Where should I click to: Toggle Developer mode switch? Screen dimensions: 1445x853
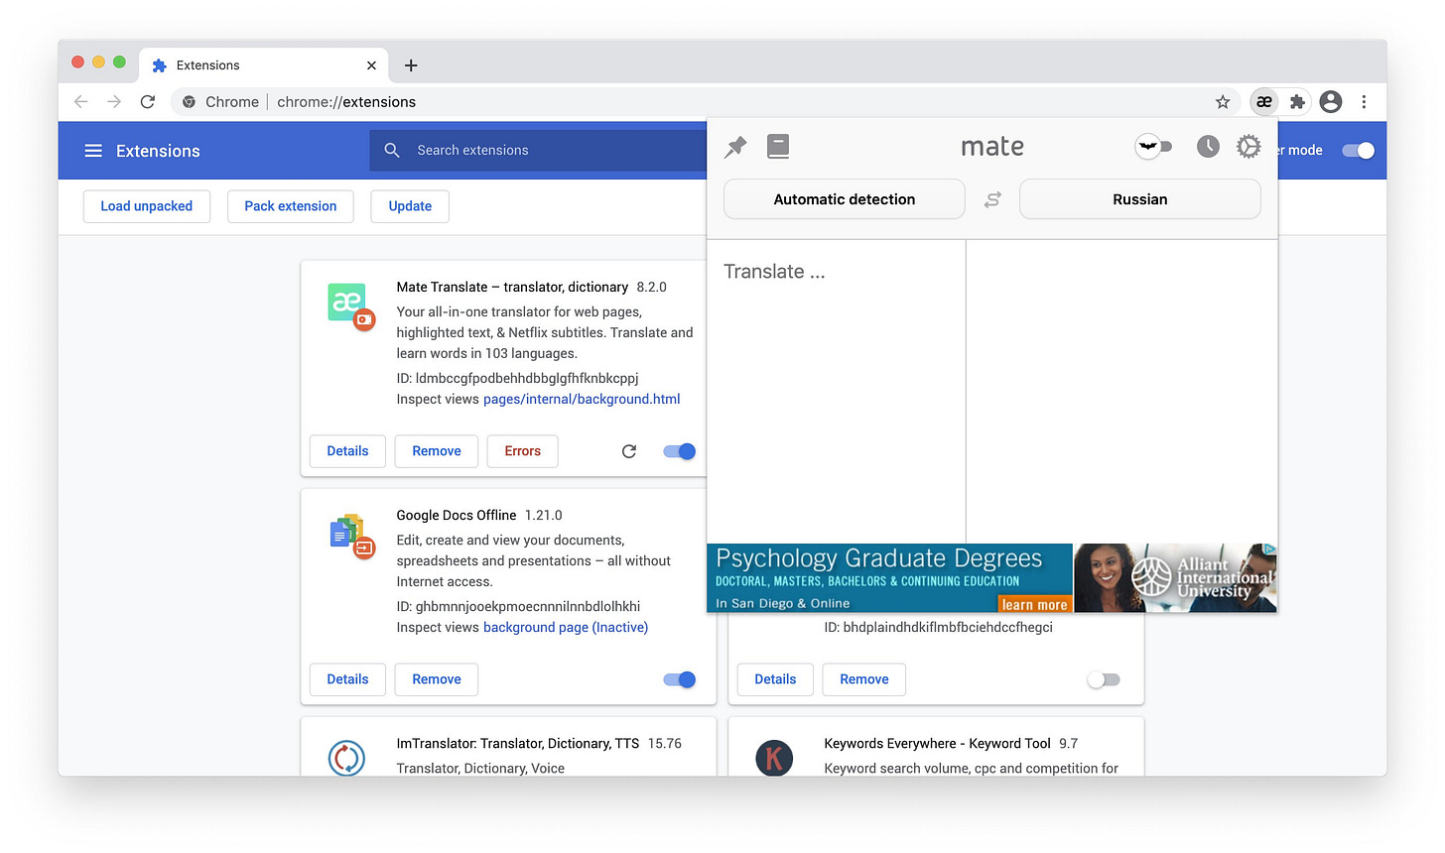[x=1358, y=151]
